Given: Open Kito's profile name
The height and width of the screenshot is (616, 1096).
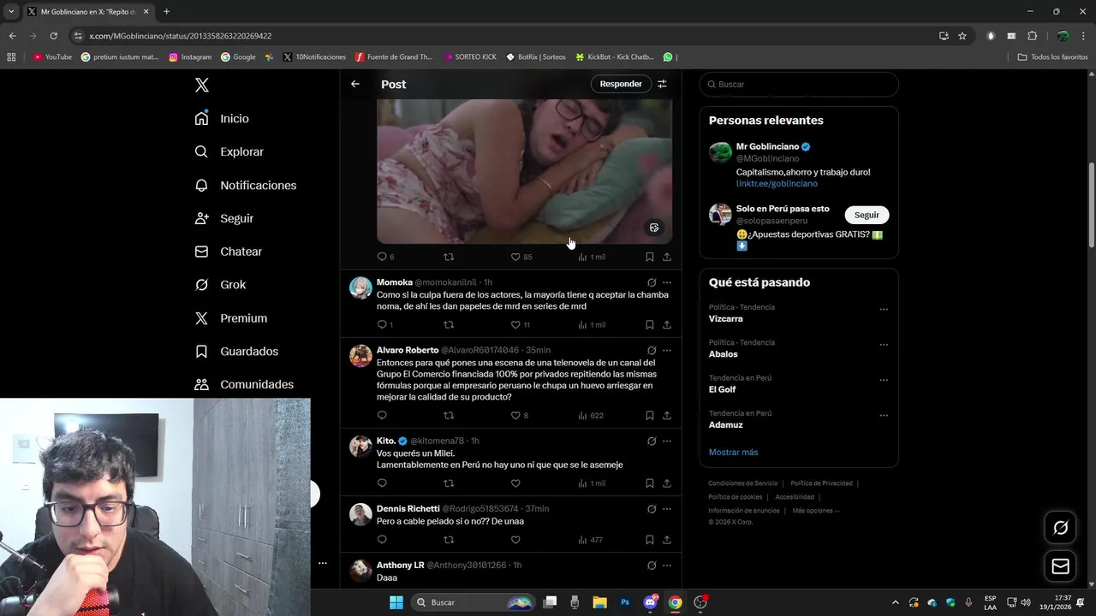Looking at the screenshot, I should (385, 441).
